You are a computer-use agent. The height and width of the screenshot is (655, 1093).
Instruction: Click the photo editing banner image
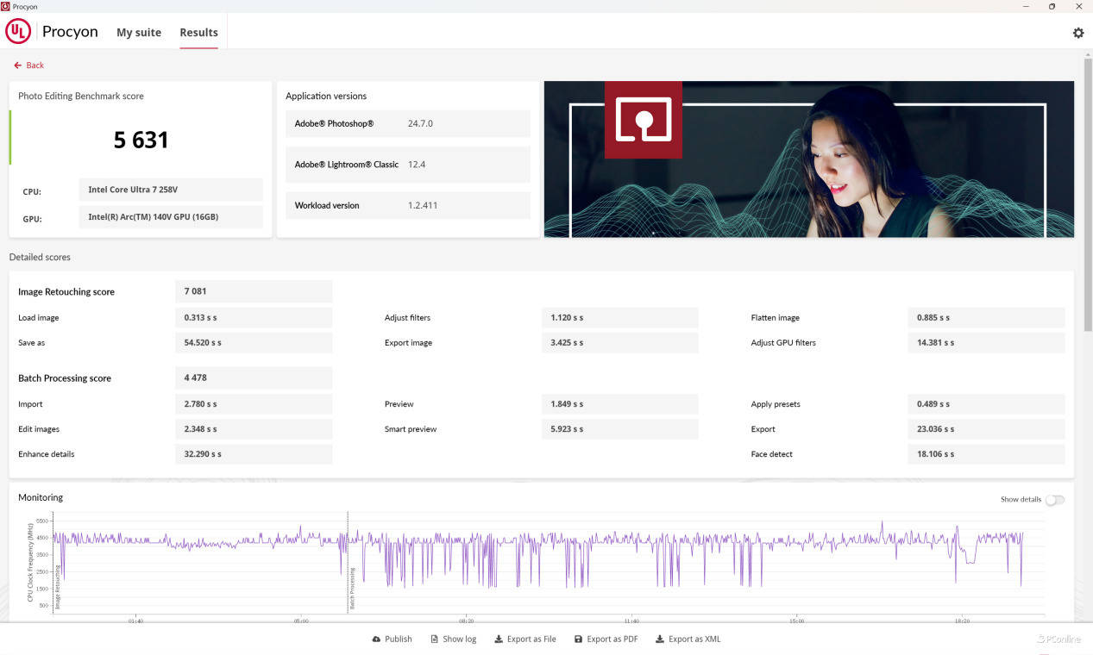(808, 159)
